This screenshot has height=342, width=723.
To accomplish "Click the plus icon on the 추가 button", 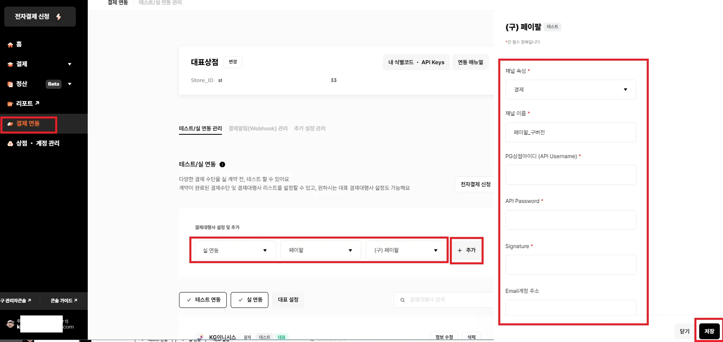I will pos(460,250).
